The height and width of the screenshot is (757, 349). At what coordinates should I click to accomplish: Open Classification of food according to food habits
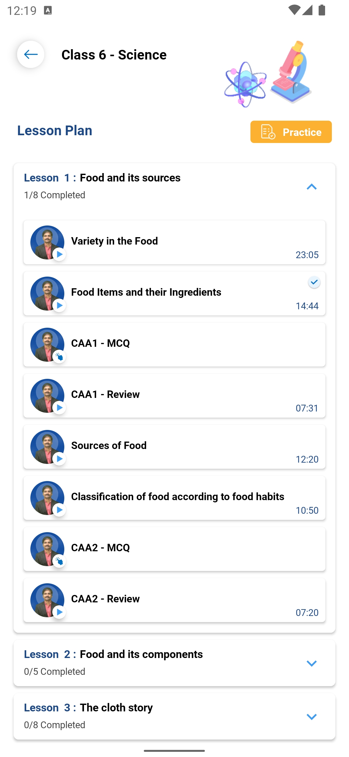coord(178,497)
